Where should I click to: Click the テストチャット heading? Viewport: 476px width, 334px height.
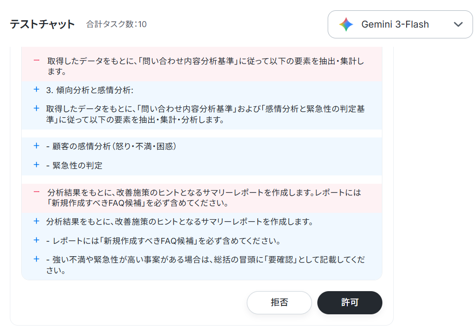click(x=42, y=24)
